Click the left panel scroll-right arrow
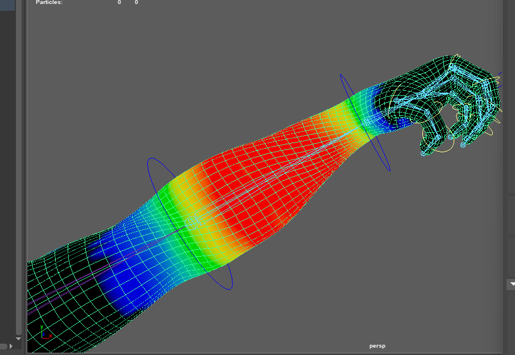 [11, 346]
